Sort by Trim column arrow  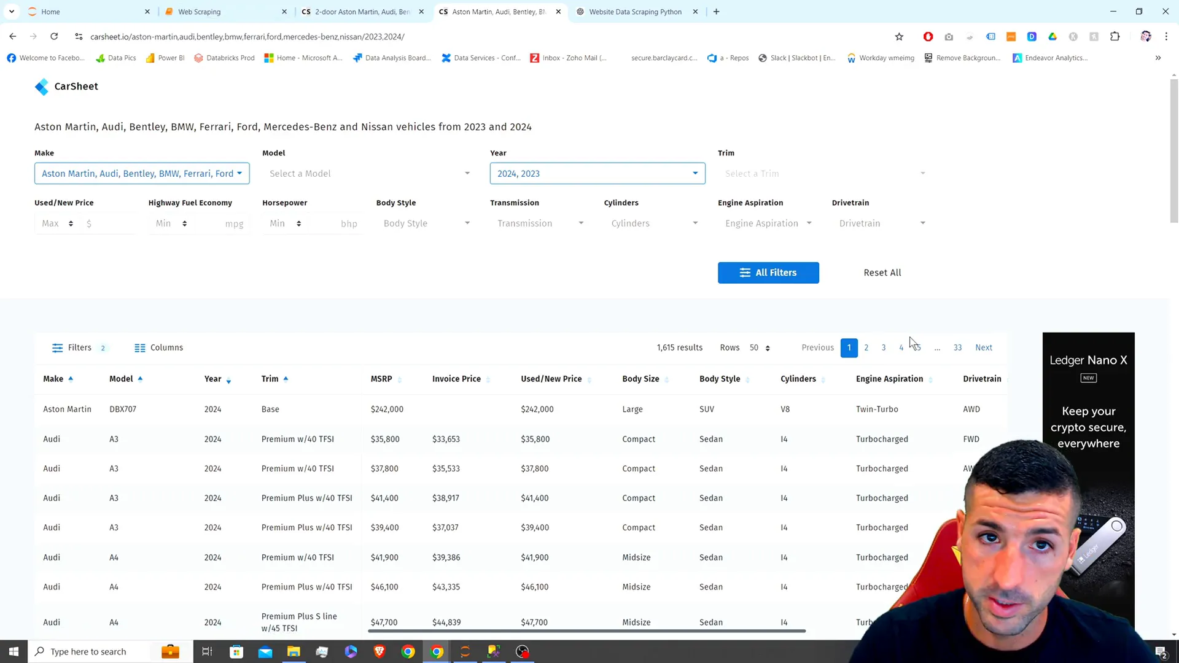click(286, 379)
